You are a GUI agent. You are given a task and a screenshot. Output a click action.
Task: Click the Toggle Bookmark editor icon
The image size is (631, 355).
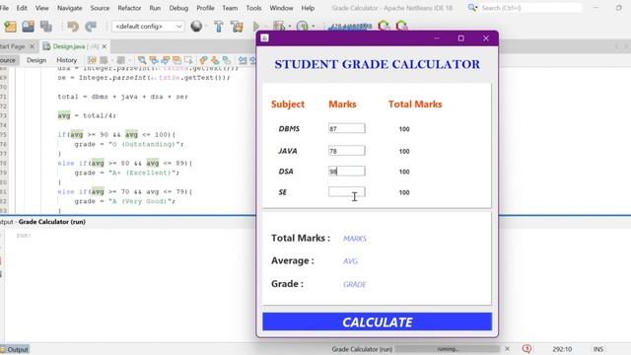(x=227, y=60)
